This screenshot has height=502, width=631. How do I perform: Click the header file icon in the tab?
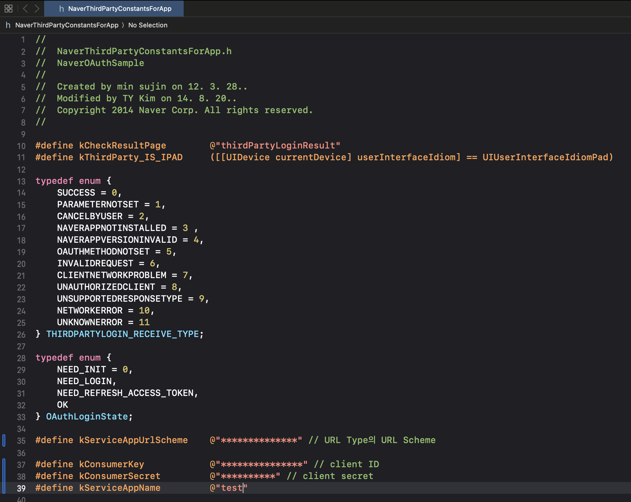pos(62,9)
